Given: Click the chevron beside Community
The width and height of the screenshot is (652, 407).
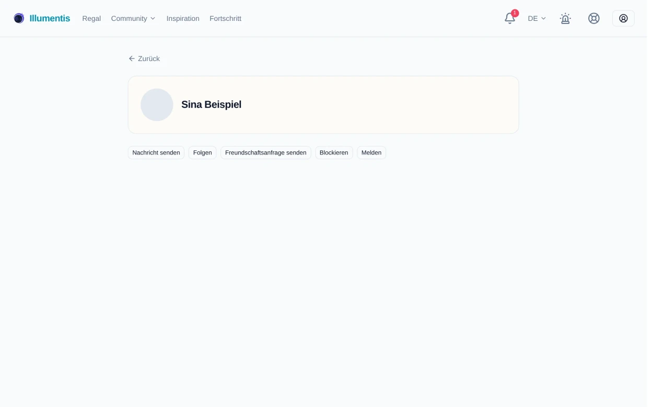Looking at the screenshot, I should tap(153, 19).
